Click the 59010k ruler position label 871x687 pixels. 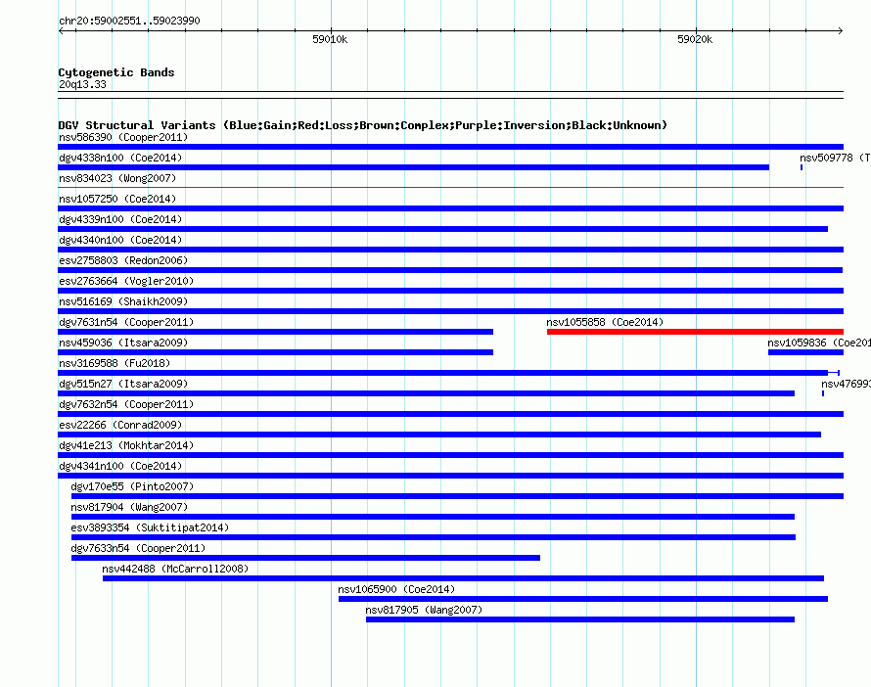tap(330, 39)
